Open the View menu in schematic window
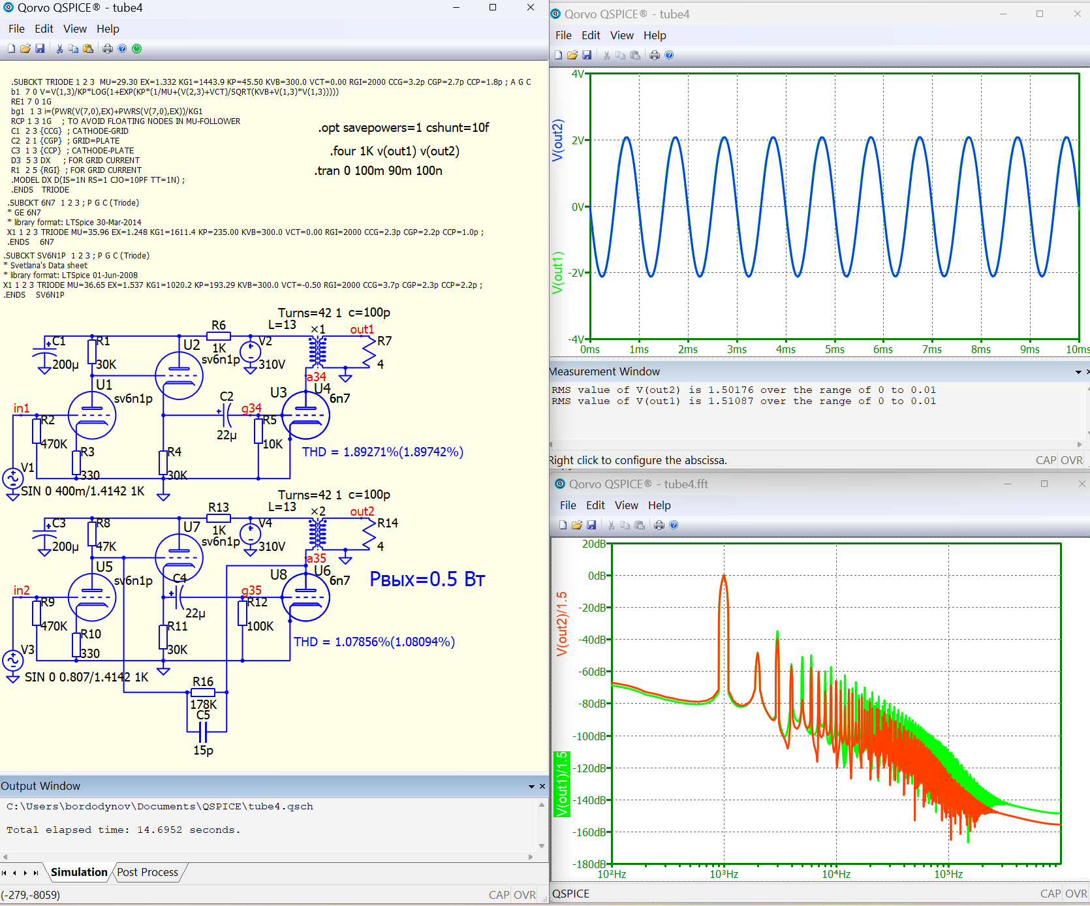 [x=74, y=29]
